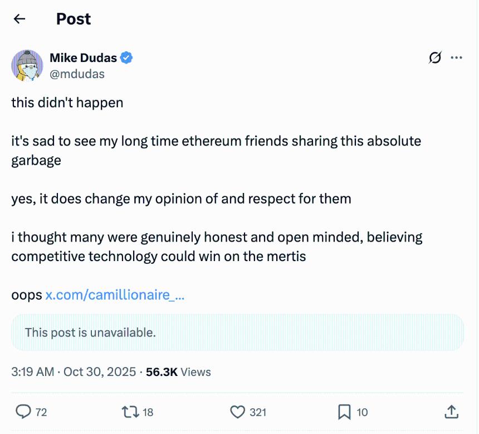
Task: Click the 18 reposts count
Action: (x=148, y=412)
